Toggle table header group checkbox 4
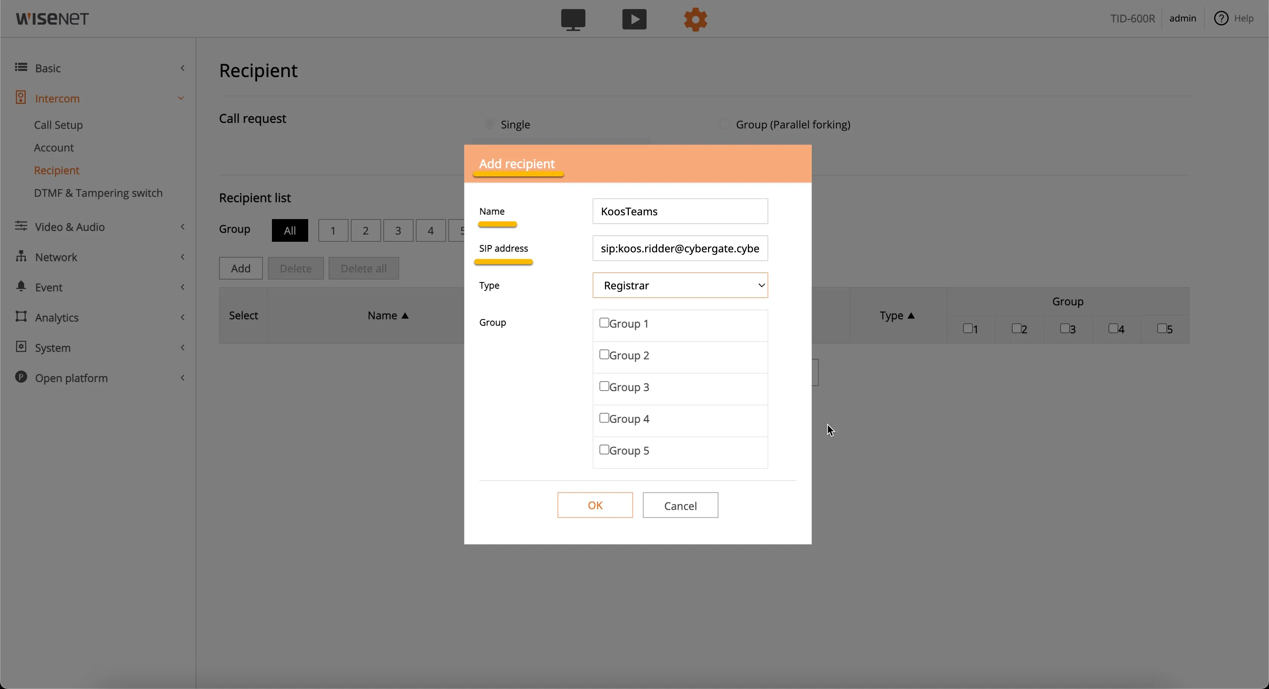 1113,328
